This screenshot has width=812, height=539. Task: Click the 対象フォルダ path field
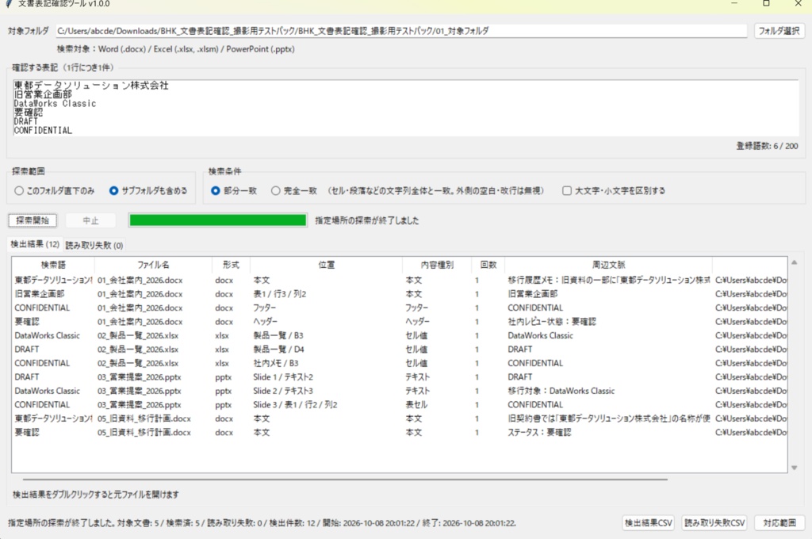pyautogui.click(x=401, y=31)
